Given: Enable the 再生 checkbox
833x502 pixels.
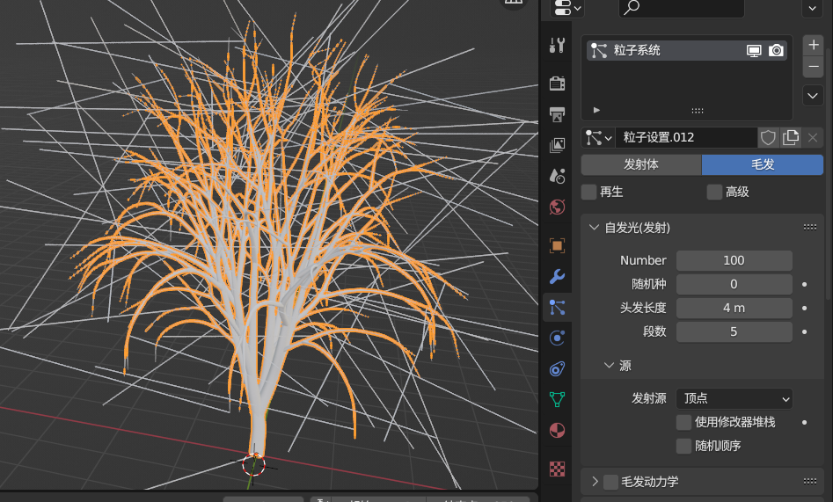Looking at the screenshot, I should (589, 192).
